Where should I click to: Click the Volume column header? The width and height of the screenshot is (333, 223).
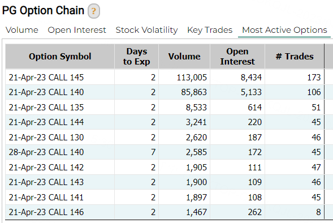[184, 57]
